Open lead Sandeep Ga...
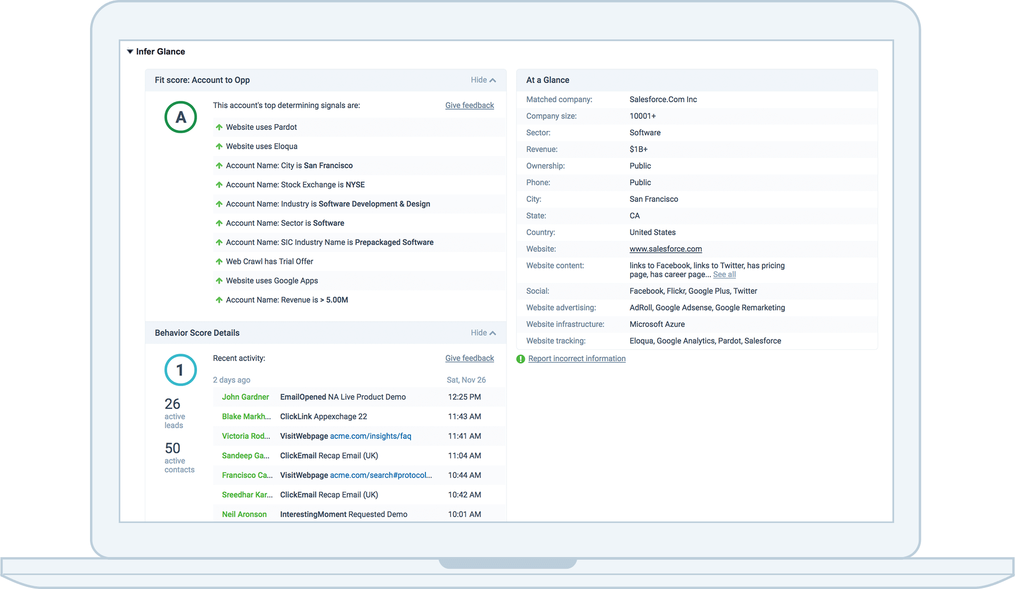 (x=245, y=455)
